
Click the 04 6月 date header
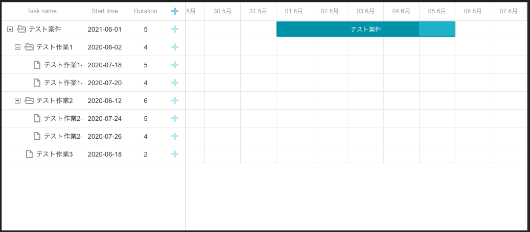(402, 11)
